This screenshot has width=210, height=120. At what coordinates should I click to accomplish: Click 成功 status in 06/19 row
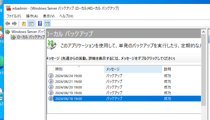pyautogui.click(x=167, y=93)
